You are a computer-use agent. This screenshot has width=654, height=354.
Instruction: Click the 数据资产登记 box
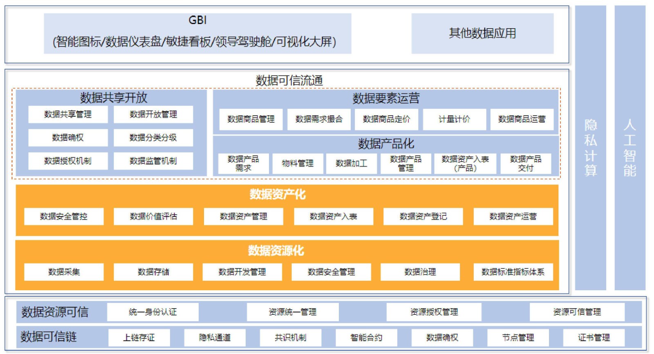423,217
